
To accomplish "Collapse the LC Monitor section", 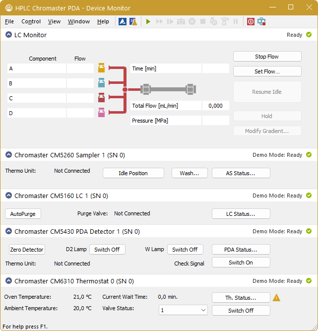I will [8, 35].
